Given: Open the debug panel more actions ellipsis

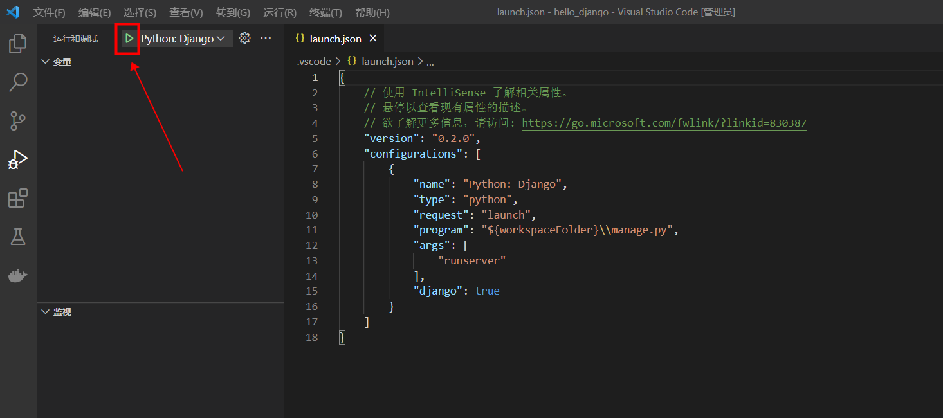Looking at the screenshot, I should click(x=266, y=39).
